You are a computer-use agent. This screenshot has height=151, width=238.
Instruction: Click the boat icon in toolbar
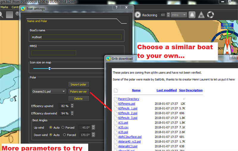201,15
